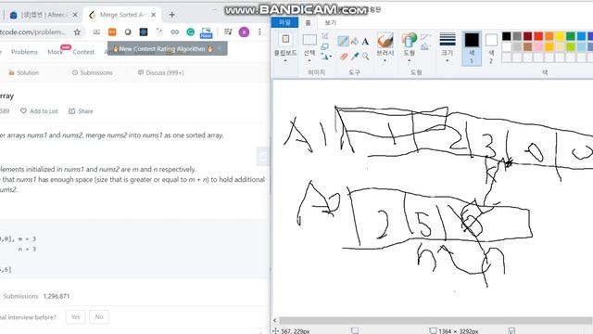
Task: Click the Crop icon in Paint's Image group
Action: click(325, 36)
